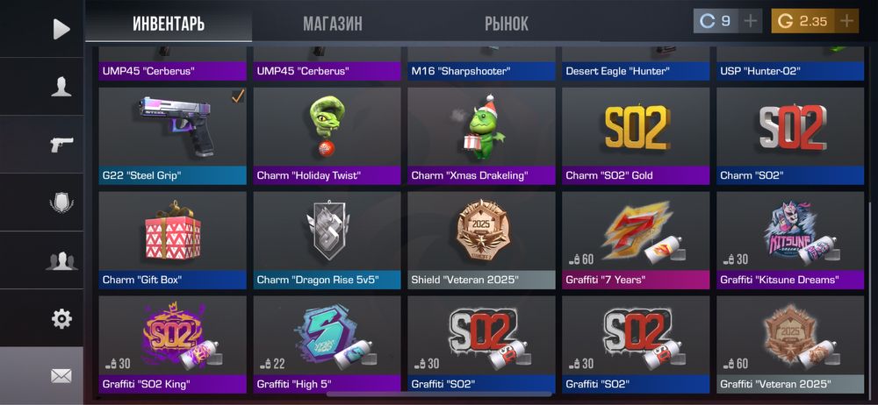878x405 pixels.
Task: Open the settings gear icon
Action: [61, 318]
